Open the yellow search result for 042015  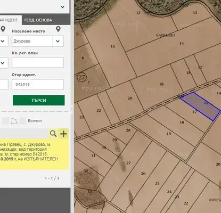[x=34, y=154]
